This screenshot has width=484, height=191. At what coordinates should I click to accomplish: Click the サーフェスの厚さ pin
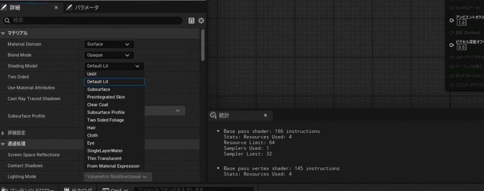click(x=451, y=67)
